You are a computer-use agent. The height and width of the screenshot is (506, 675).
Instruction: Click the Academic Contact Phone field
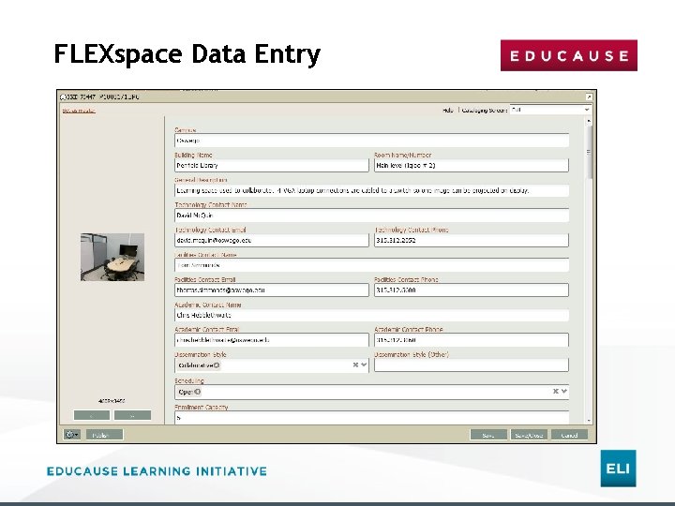[472, 340]
